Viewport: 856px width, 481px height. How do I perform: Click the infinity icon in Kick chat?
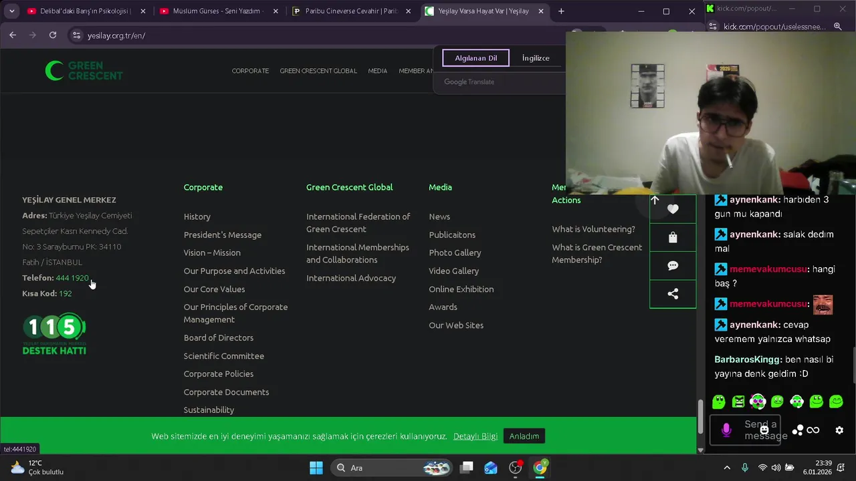click(x=813, y=430)
